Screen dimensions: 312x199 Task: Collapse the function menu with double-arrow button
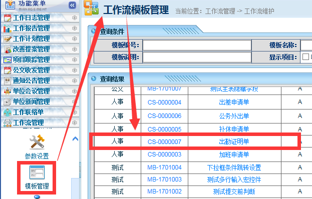72,5
